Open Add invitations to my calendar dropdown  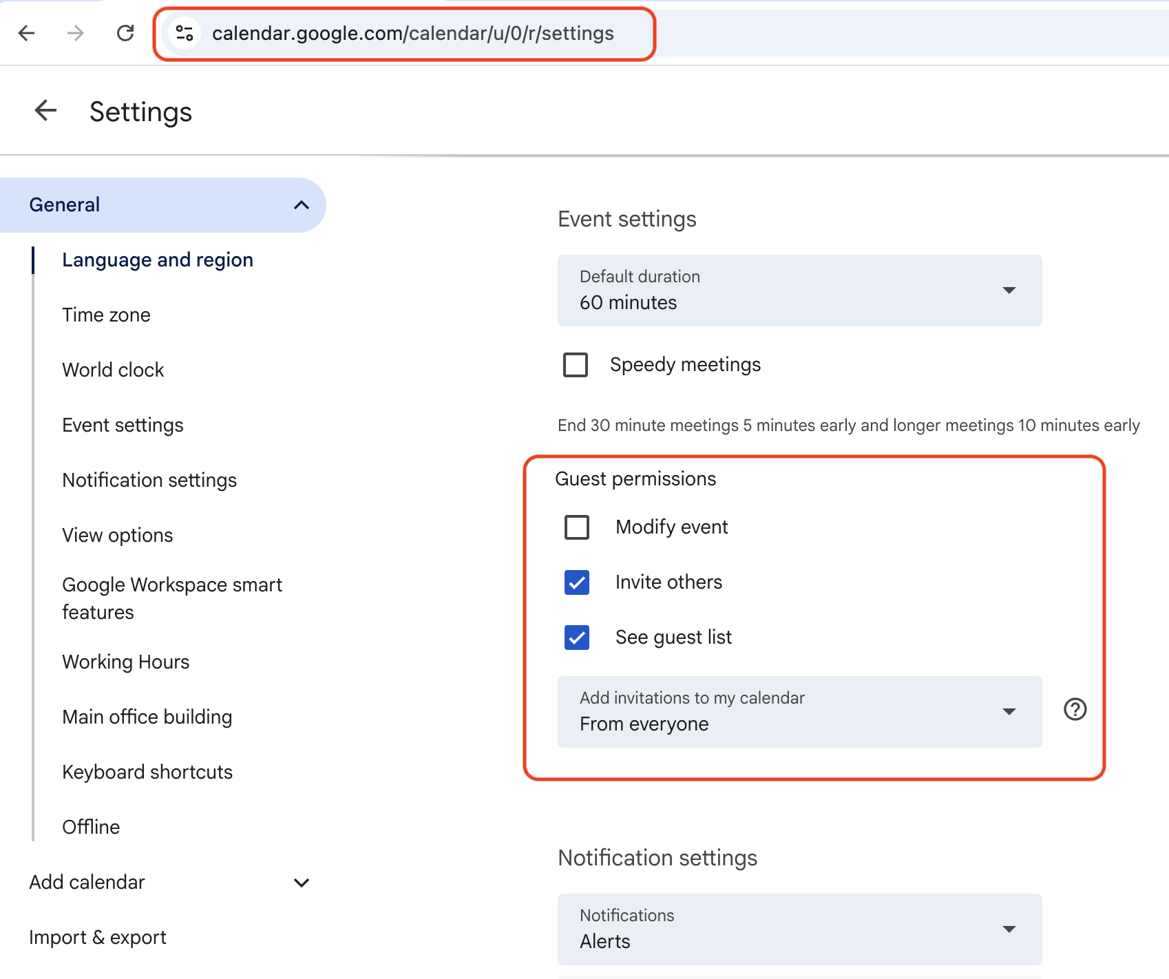(799, 712)
